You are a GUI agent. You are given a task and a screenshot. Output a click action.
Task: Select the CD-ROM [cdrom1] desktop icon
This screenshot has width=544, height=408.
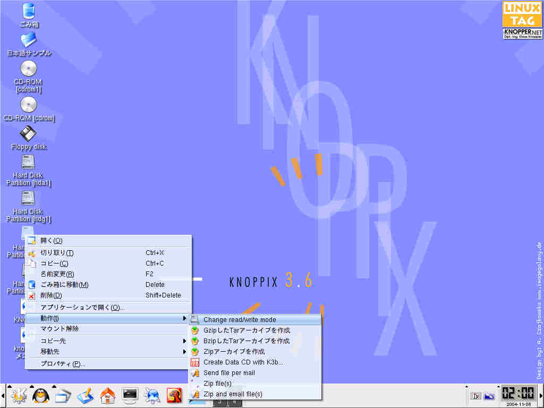pos(29,76)
